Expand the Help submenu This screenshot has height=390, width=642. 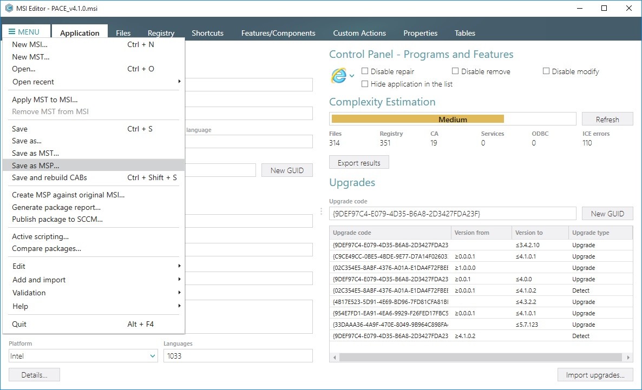93,306
